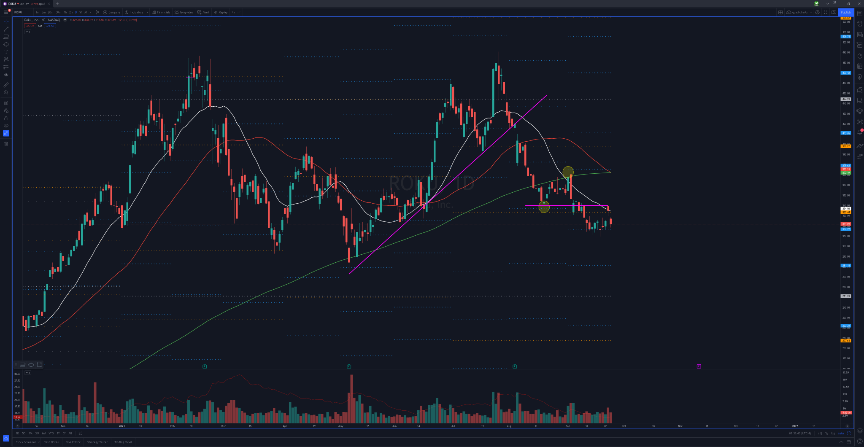Screen dimensions: 864x447
Task: Open the economic Calendar panel
Action: coord(860,66)
